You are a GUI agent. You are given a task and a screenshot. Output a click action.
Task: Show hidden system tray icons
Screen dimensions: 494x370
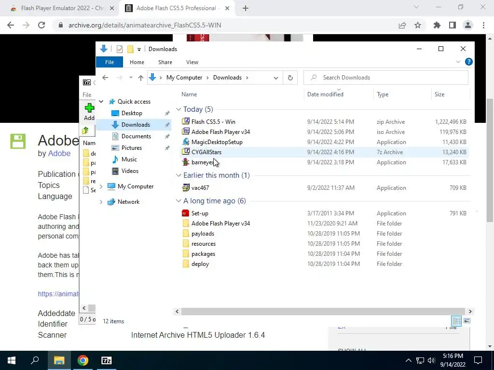pos(408,360)
